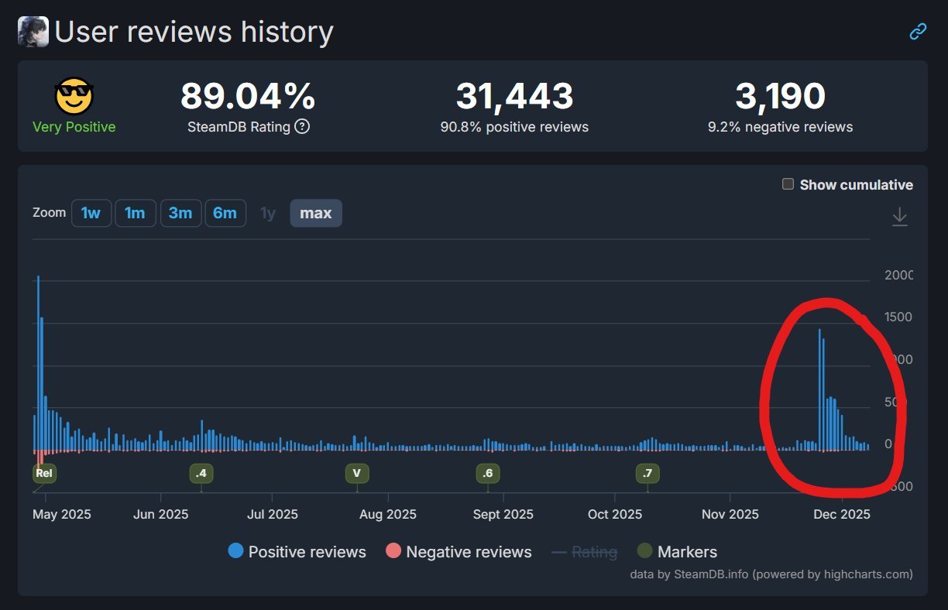This screenshot has width=948, height=610.
Task: Click the 9.2% negative reviews text
Action: coord(780,127)
